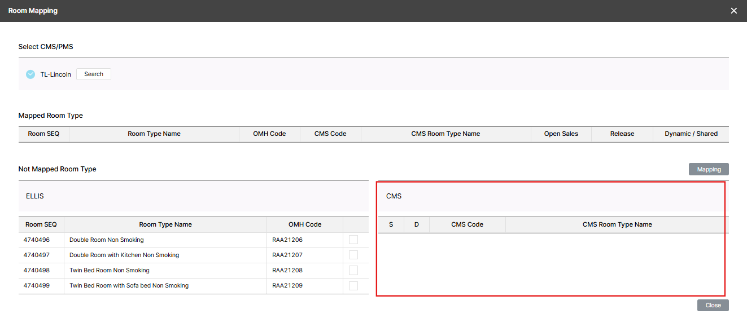
Task: Close the Room Mapping dialog with X
Action: (733, 11)
